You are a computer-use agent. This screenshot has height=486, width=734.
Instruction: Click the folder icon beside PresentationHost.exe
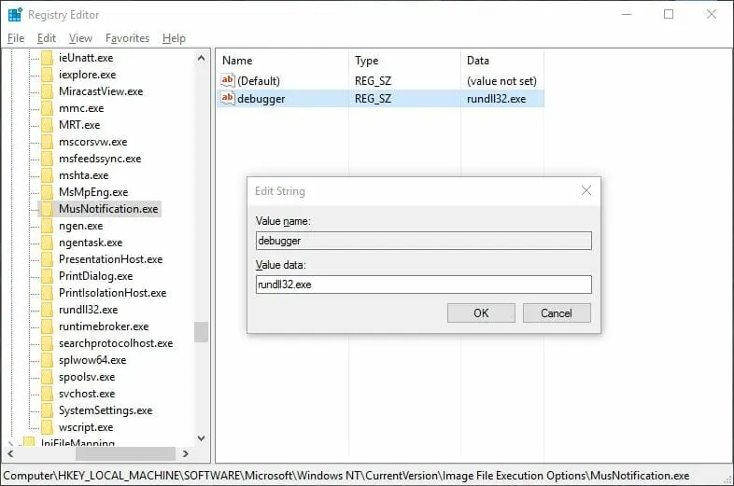pos(47,259)
